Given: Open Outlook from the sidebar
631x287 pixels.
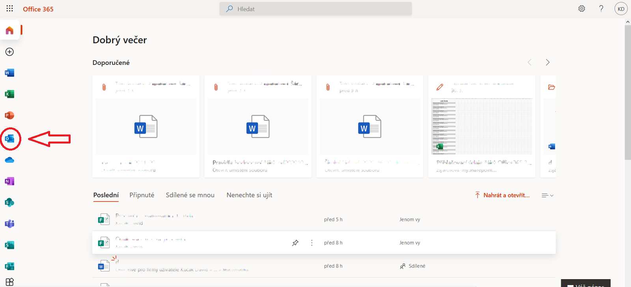Looking at the screenshot, I should click(9, 138).
